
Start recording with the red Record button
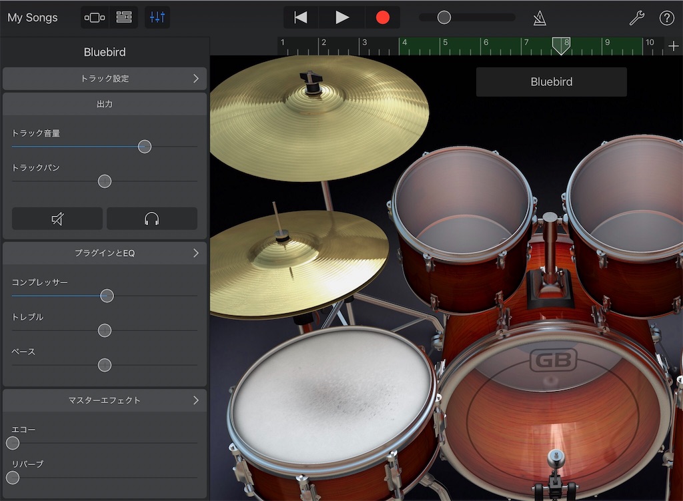coord(382,17)
